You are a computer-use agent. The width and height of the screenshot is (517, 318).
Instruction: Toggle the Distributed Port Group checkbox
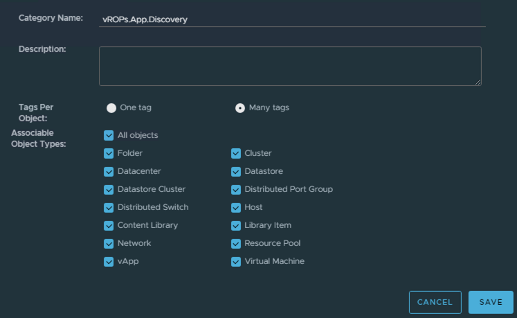click(x=236, y=189)
